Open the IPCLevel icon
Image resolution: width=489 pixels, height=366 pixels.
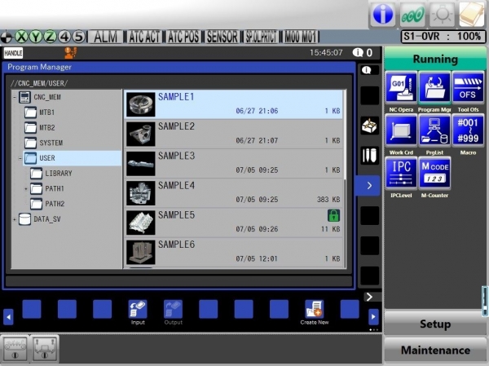401,173
